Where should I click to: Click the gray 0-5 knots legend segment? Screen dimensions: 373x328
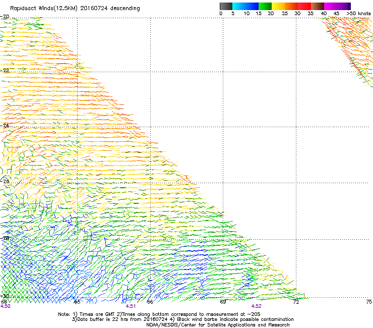(226, 6)
